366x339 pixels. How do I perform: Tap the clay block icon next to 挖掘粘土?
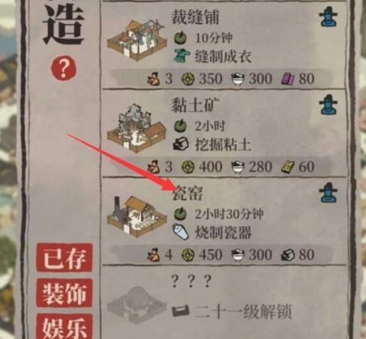click(x=181, y=144)
